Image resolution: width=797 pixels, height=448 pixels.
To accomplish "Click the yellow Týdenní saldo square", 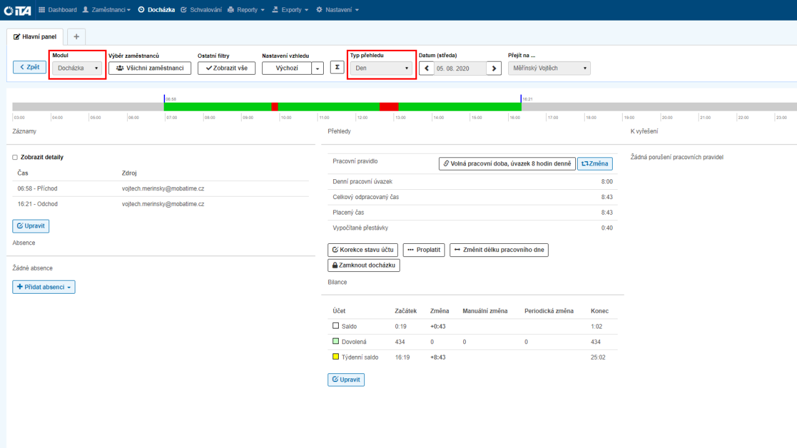I will (x=336, y=357).
